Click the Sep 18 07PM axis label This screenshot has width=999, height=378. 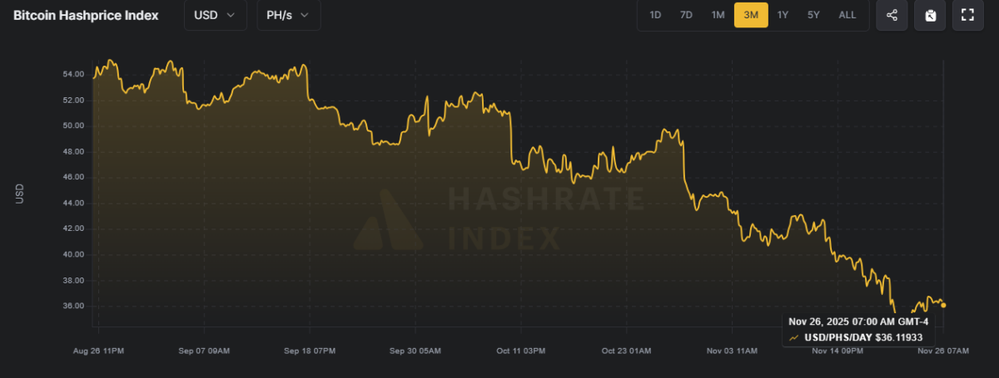point(310,351)
